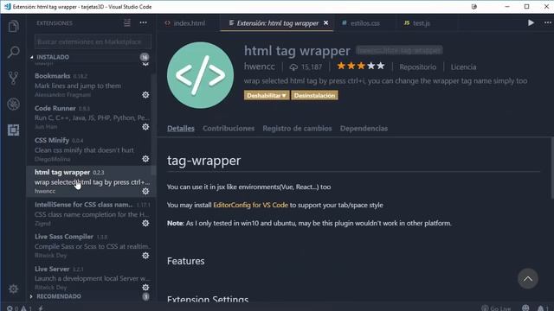Viewport: 554px width, 311px height.
Task: Select the Code Runner extension in list
Action: point(90,117)
